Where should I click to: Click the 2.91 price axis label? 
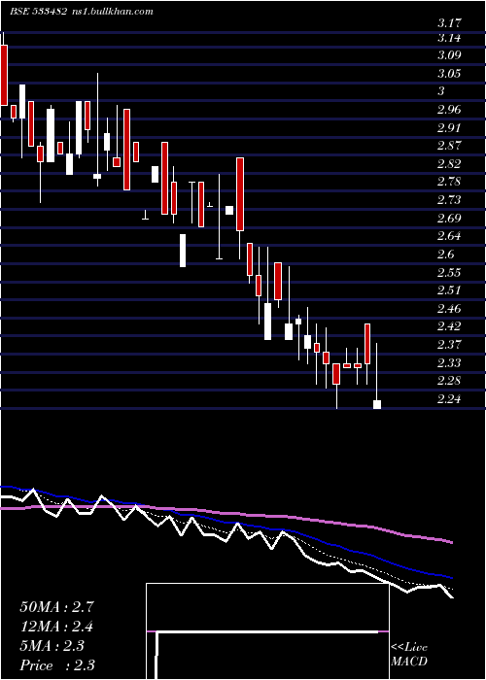click(449, 128)
